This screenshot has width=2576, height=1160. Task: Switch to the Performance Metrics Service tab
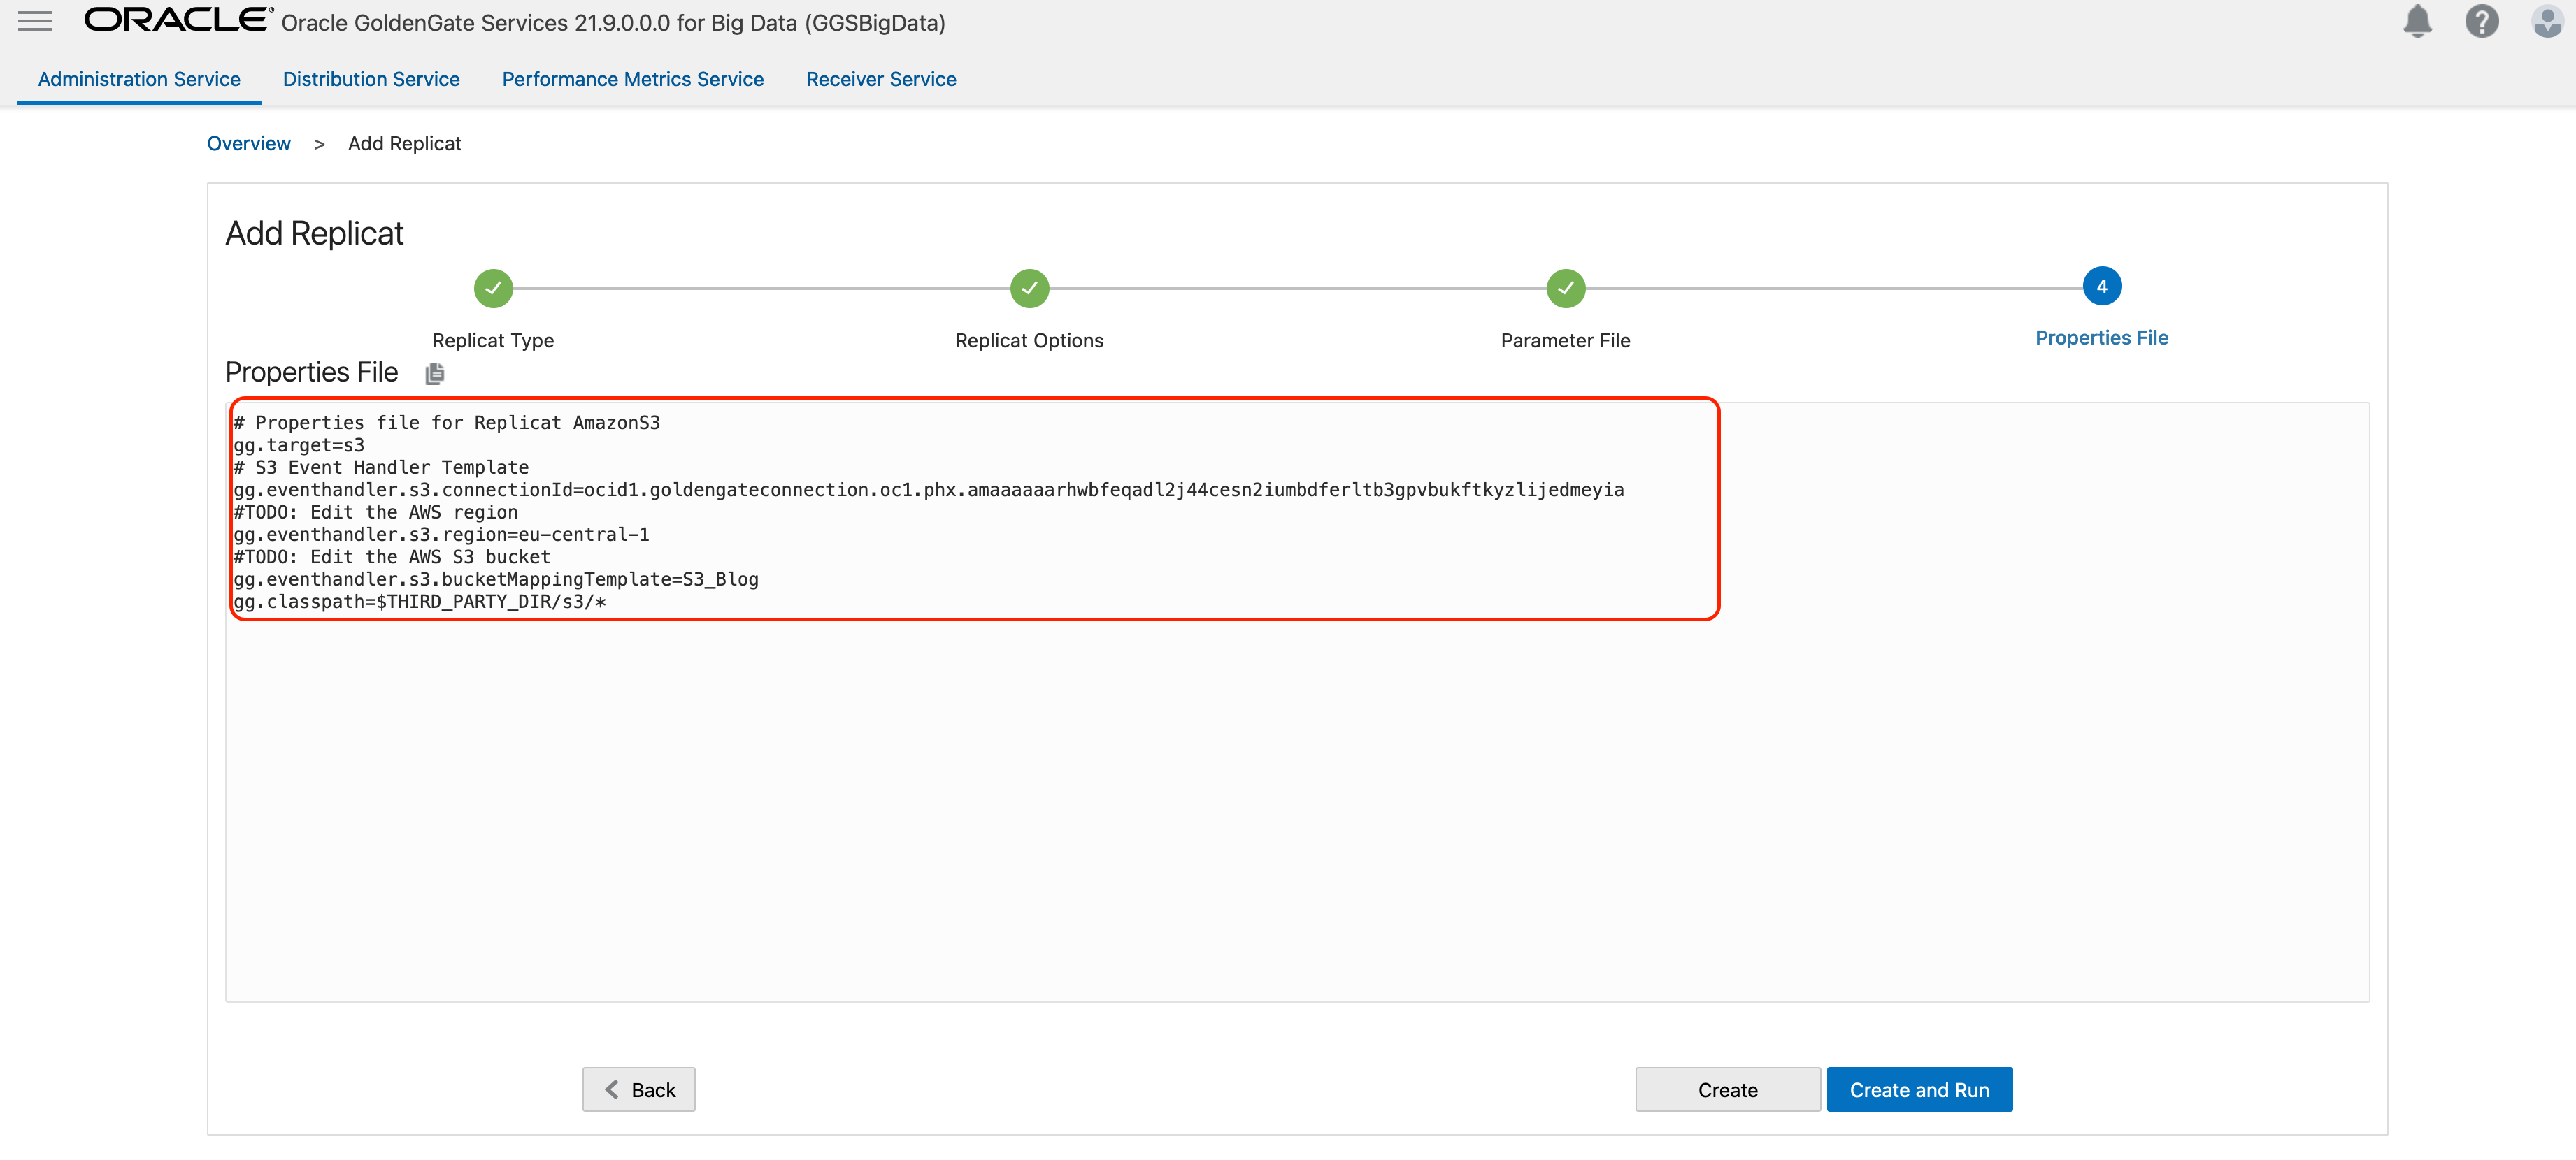[632, 79]
